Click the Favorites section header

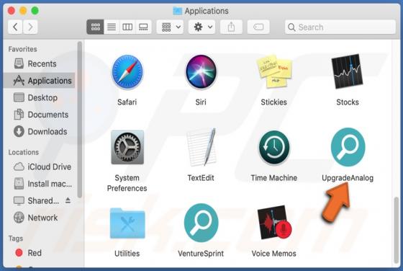22,49
